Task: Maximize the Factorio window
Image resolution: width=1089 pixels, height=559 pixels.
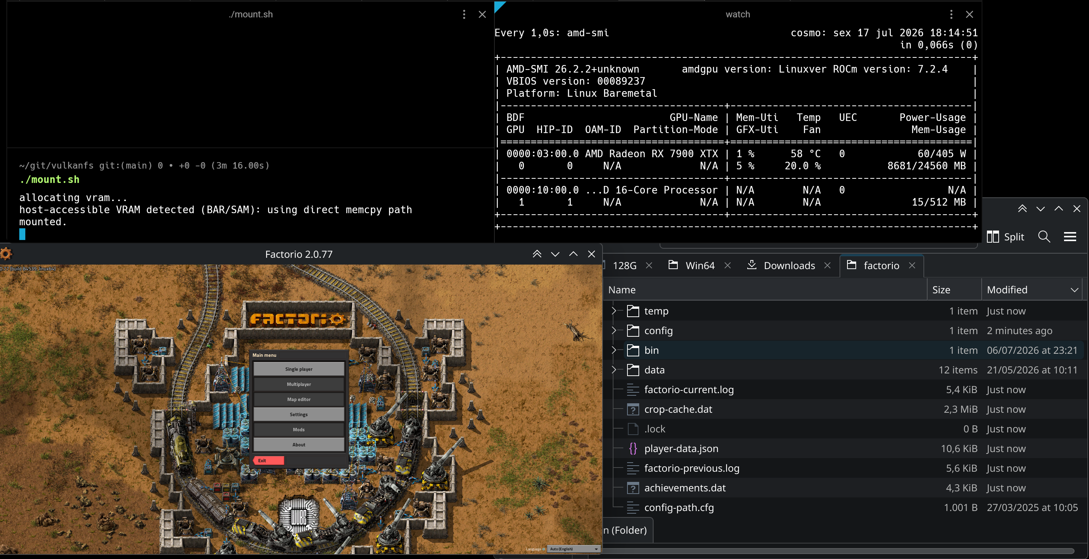Action: click(x=573, y=254)
